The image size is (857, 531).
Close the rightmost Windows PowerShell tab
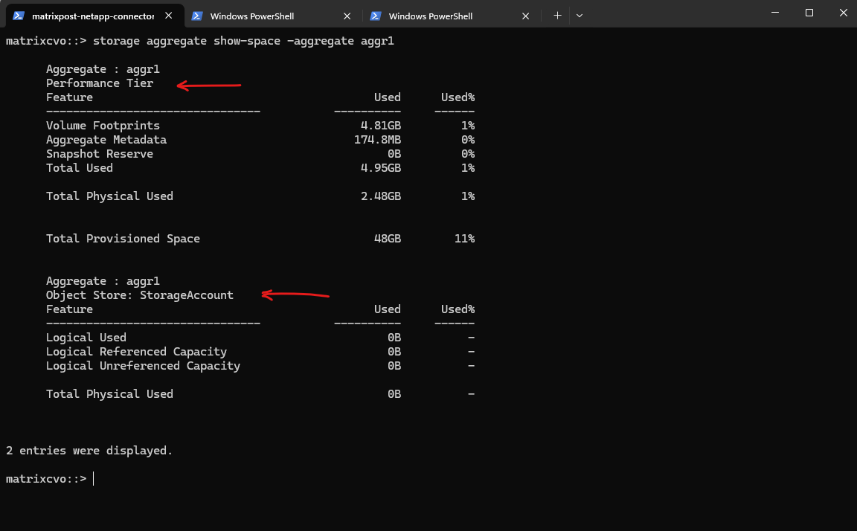[x=526, y=16]
